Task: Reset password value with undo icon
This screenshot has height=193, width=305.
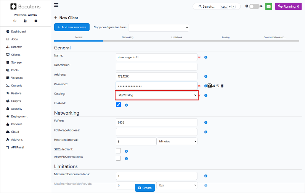Action: point(218,86)
